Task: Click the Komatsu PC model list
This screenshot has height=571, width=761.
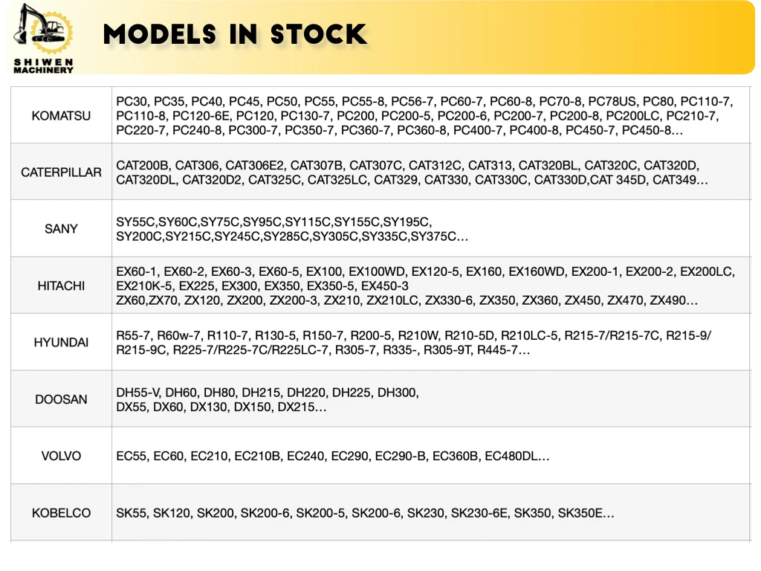Action: tap(424, 116)
